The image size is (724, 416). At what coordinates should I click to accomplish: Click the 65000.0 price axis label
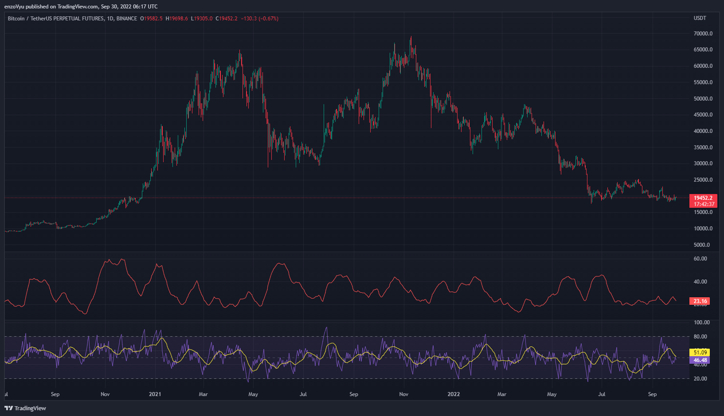tap(703, 50)
